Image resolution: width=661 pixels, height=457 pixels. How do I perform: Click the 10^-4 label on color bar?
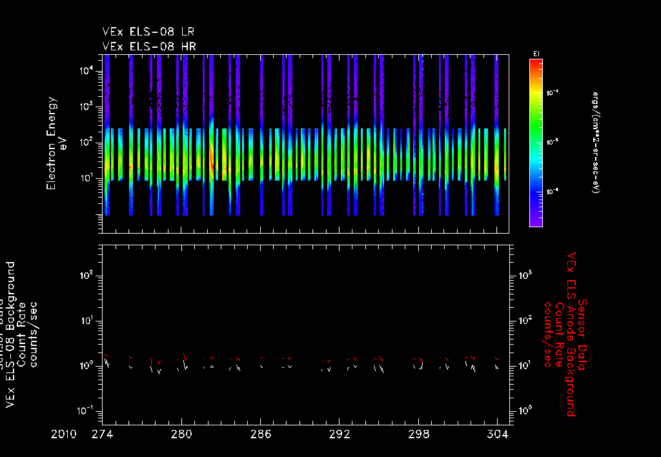coord(553,93)
